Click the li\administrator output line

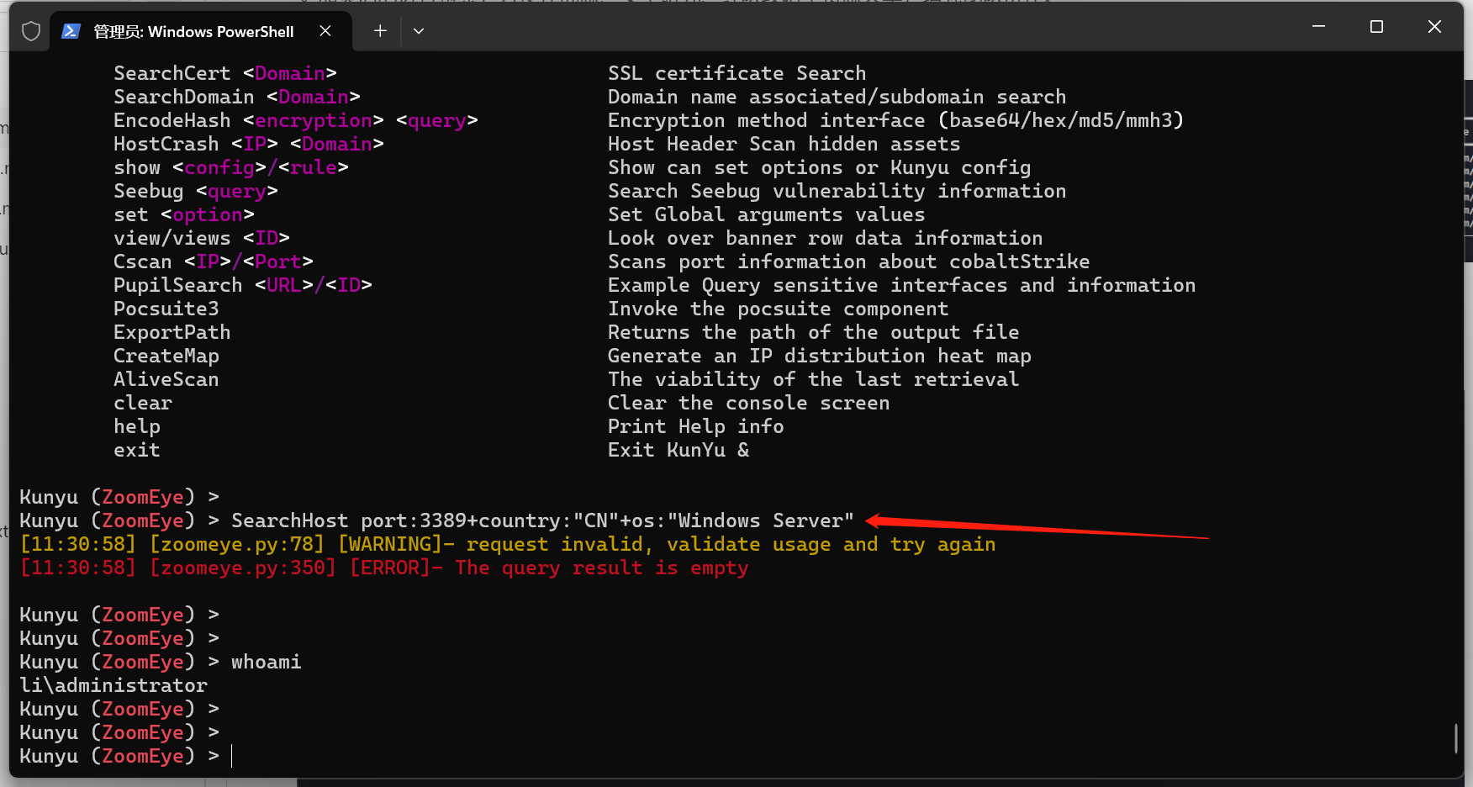click(x=113, y=685)
